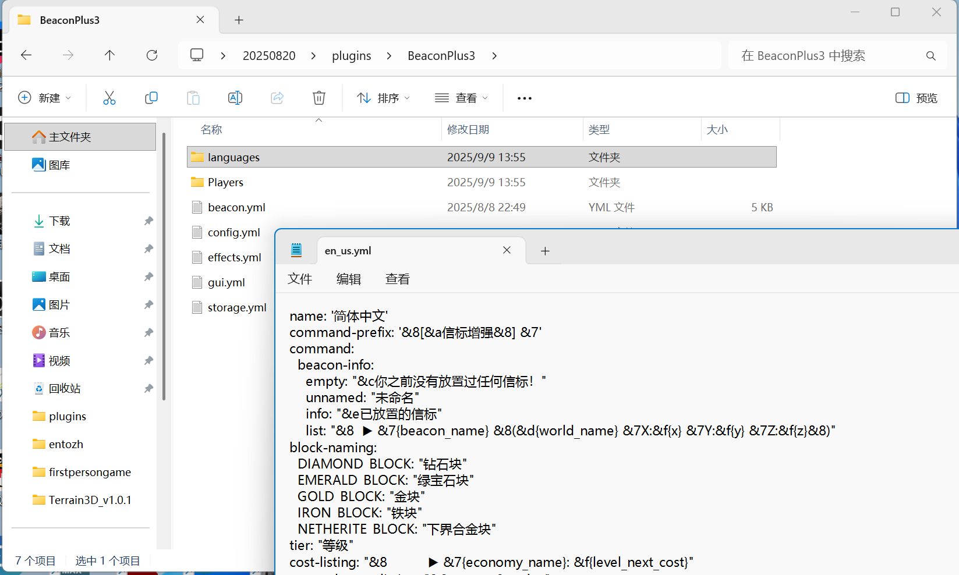Navigate back with the Back arrow

coord(26,55)
